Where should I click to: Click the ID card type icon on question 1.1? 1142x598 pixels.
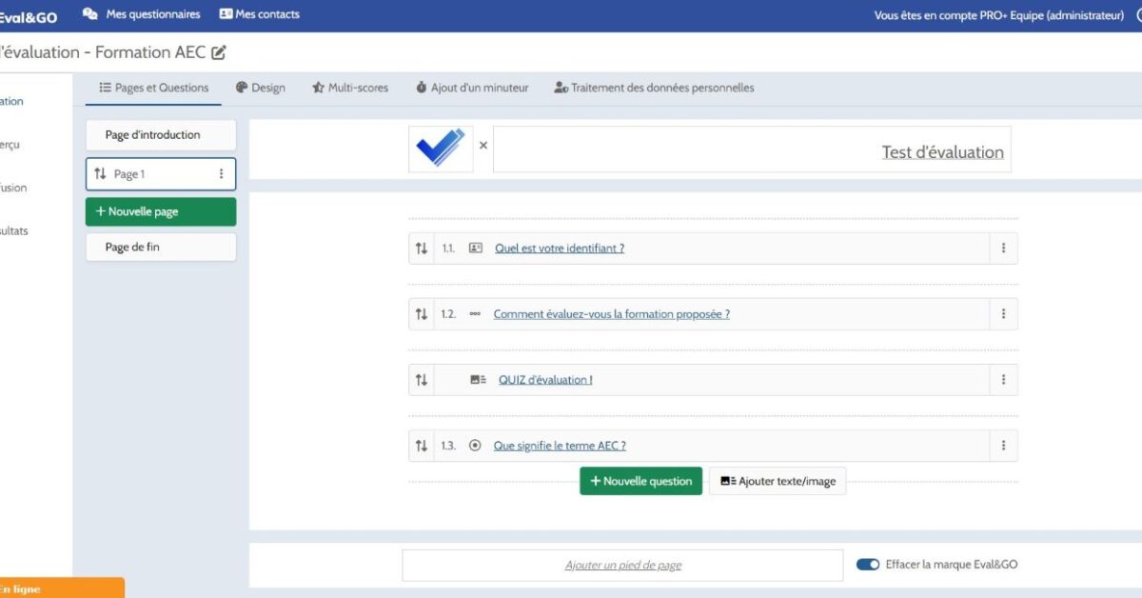pyautogui.click(x=475, y=248)
